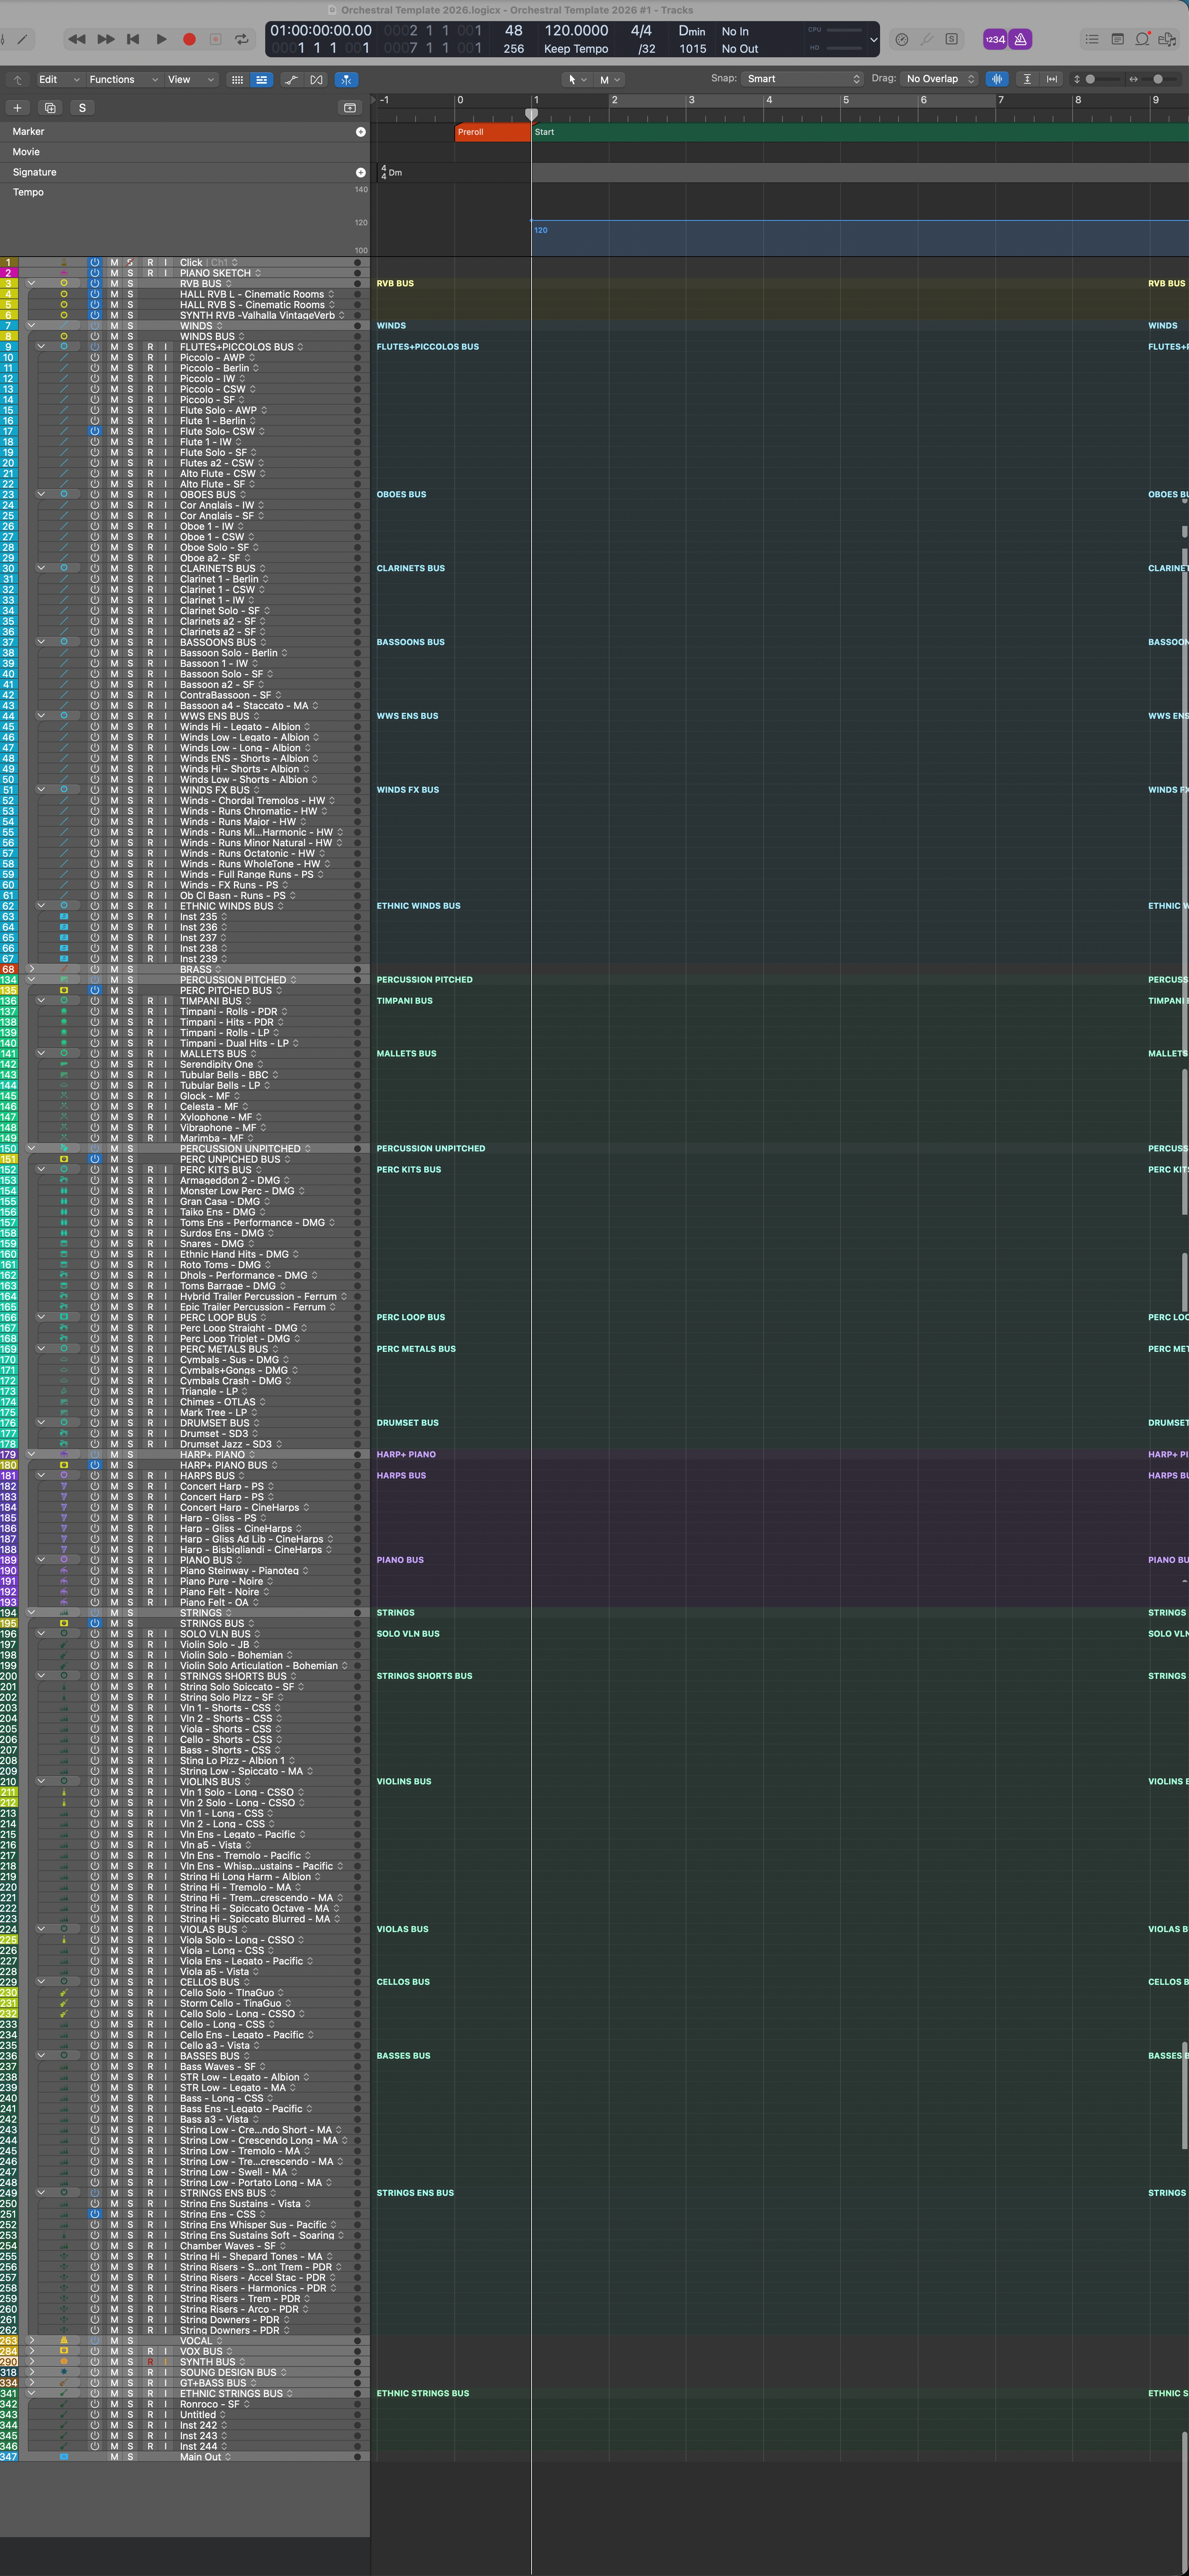Image resolution: width=1189 pixels, height=2576 pixels.
Task: Open the Tuner icon
Action: (x=927, y=39)
